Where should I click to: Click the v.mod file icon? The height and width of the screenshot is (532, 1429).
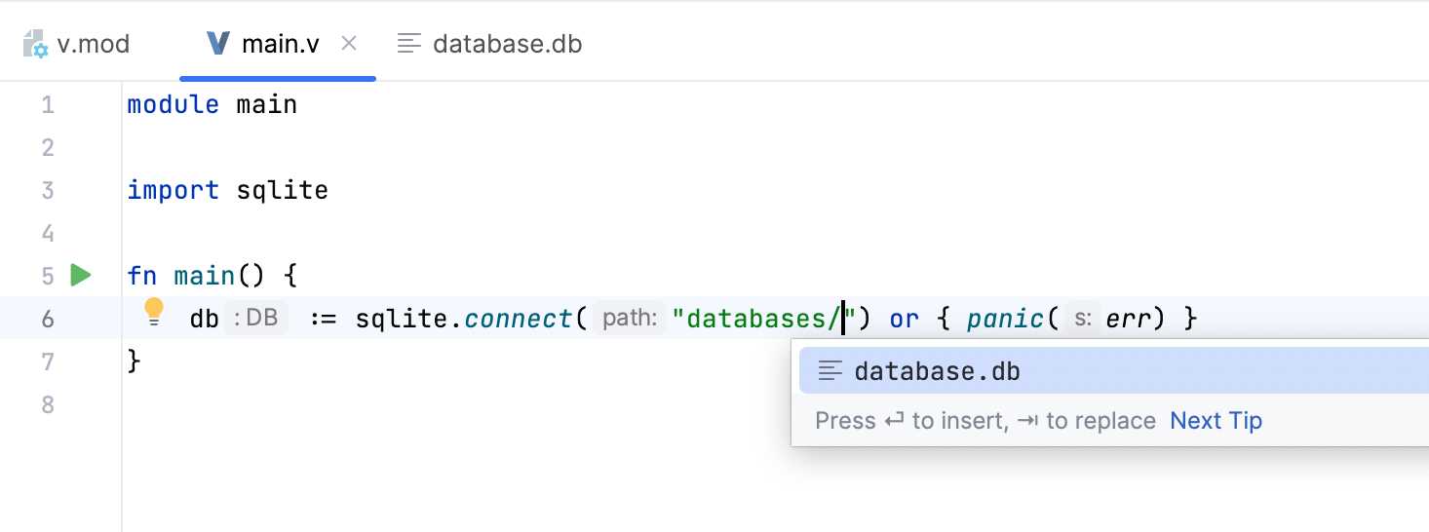[x=36, y=44]
